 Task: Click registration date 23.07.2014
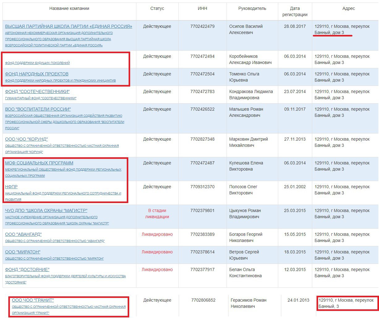[295, 91]
